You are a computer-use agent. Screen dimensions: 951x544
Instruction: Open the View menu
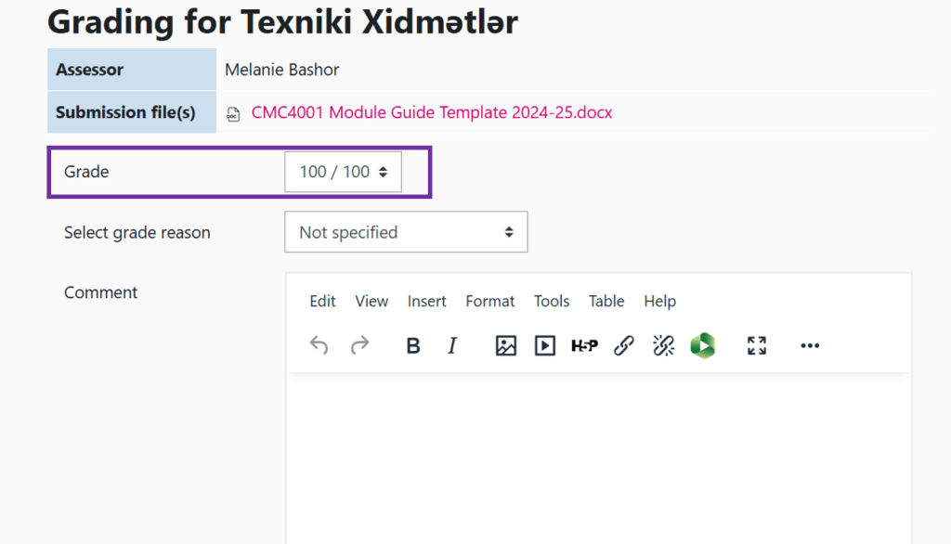coord(371,301)
